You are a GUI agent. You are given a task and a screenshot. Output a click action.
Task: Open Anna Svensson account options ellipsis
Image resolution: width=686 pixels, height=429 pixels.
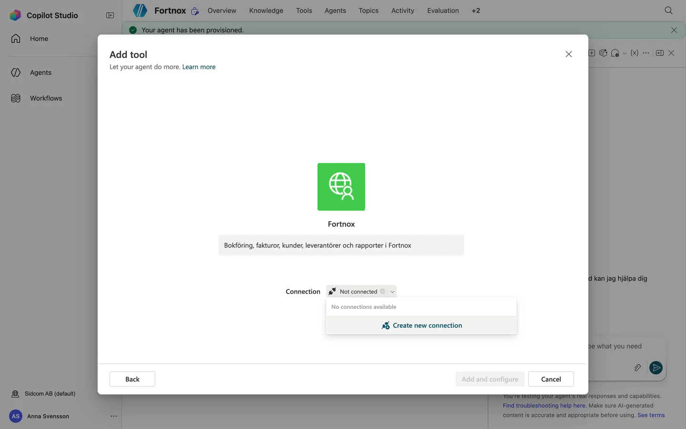pos(113,416)
